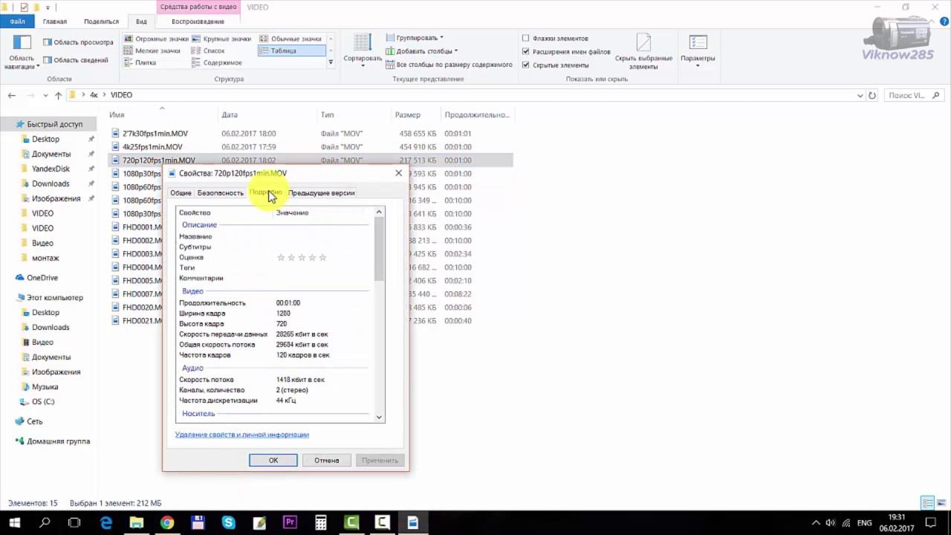
Task: Open Сеть network in sidebar
Action: [x=35, y=421]
